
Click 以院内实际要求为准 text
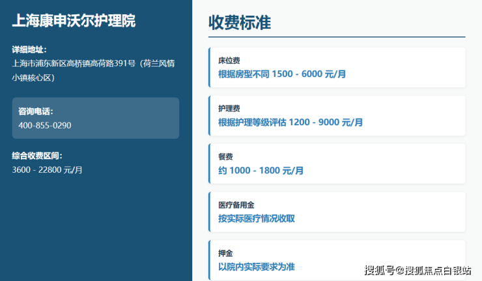pos(257,267)
